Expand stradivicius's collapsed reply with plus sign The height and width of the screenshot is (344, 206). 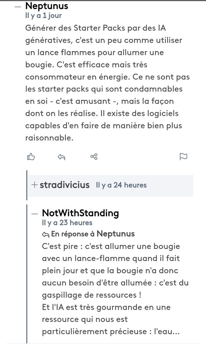tap(35, 185)
